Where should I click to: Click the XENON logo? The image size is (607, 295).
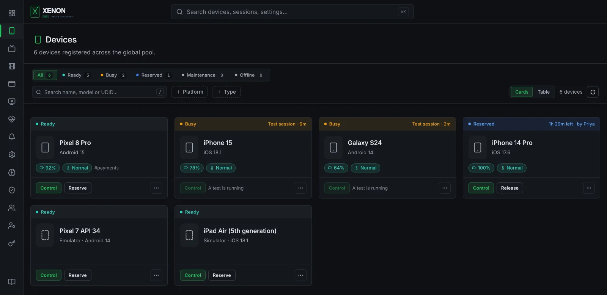(52, 12)
